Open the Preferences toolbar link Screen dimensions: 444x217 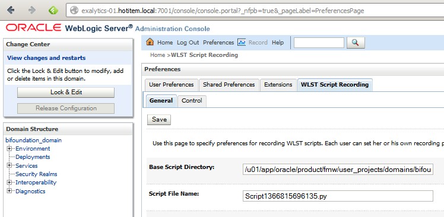point(218,43)
